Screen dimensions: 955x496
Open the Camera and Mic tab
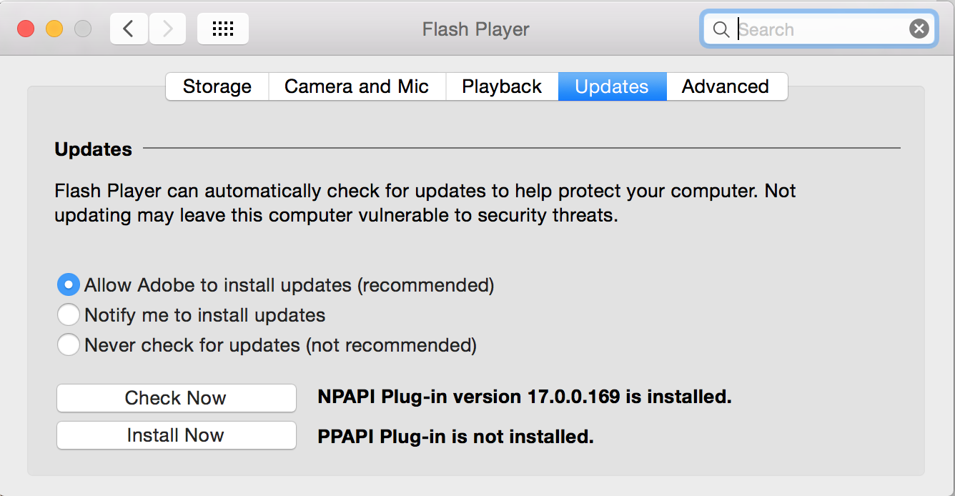[357, 86]
